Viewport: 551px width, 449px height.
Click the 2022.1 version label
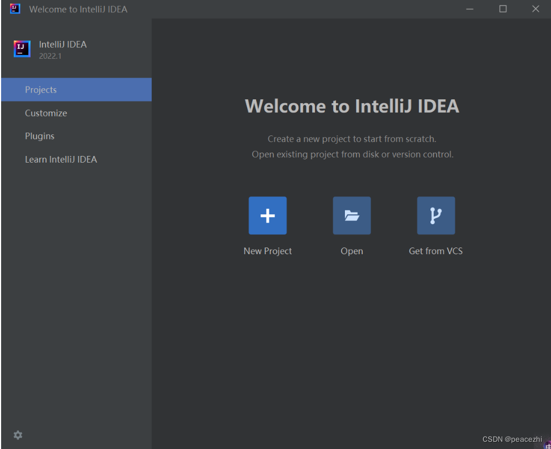tap(50, 56)
